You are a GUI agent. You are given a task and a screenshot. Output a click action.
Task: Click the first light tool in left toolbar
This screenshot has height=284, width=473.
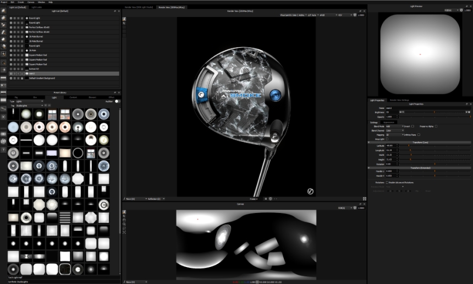pos(4,10)
